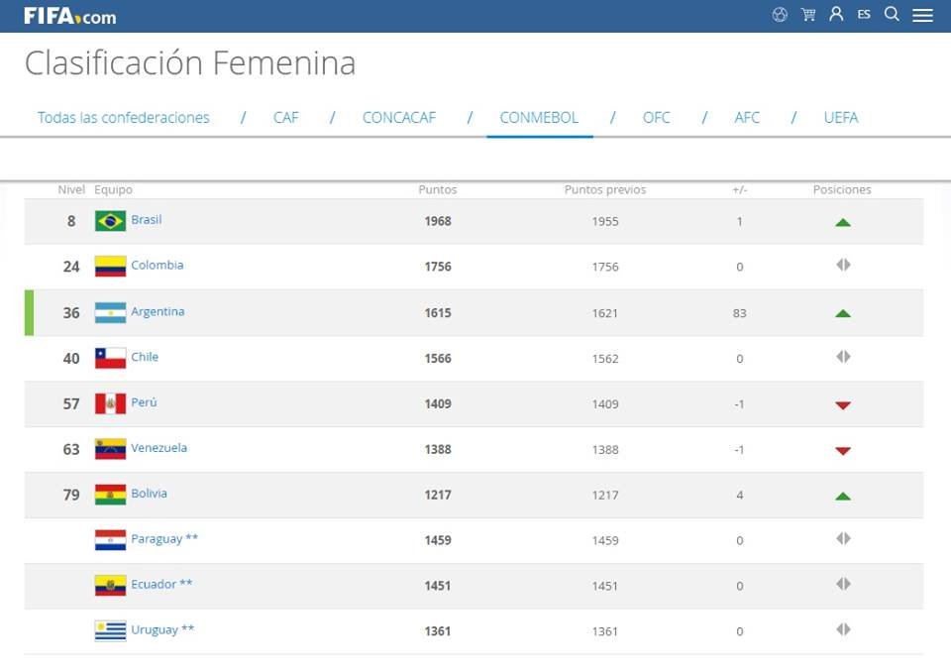Open the user account profile icon
The height and width of the screenshot is (672, 951).
(836, 15)
